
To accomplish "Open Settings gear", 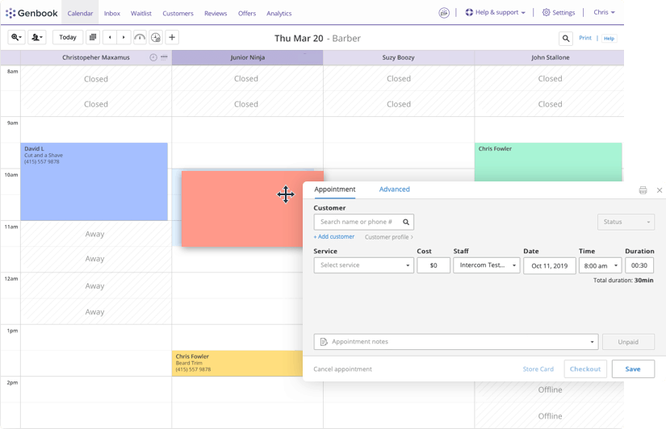I will click(x=559, y=12).
